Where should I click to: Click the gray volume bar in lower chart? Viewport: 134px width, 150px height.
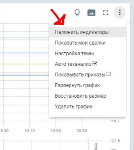[x=96, y=146]
